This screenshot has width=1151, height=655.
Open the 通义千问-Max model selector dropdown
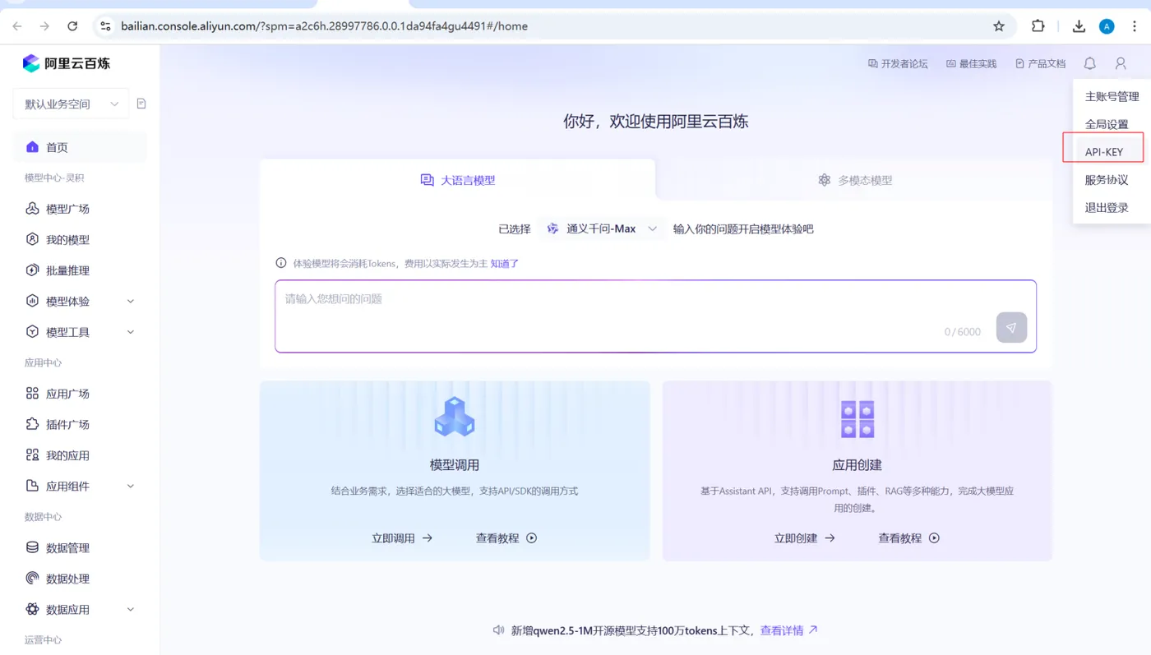point(603,228)
